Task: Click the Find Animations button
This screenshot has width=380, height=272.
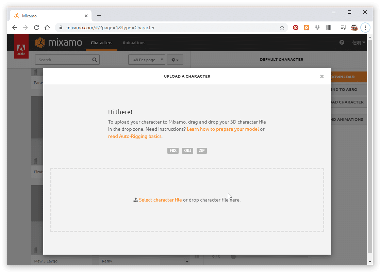Action: pos(349,119)
